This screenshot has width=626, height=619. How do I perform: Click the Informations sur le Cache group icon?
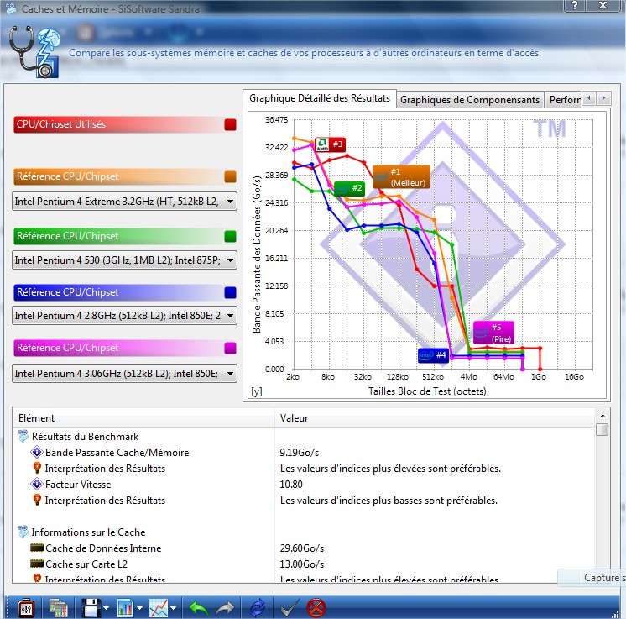[23, 532]
